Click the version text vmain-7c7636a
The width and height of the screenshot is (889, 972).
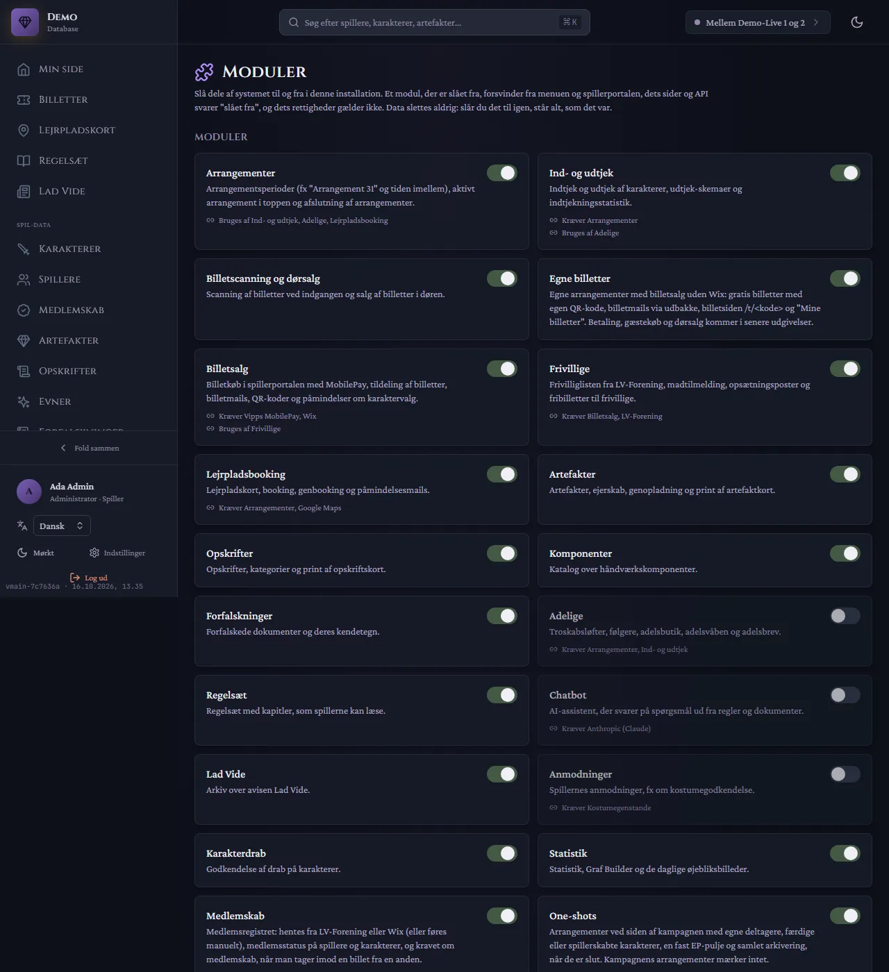point(33,587)
